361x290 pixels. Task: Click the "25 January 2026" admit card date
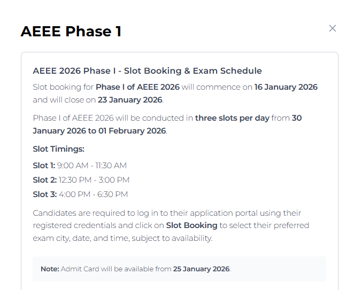[x=201, y=269]
